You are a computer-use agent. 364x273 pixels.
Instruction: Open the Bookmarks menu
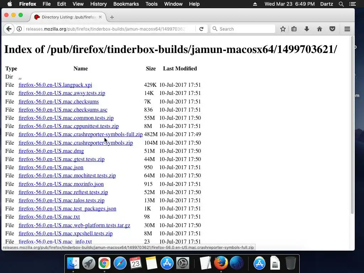click(126, 4)
